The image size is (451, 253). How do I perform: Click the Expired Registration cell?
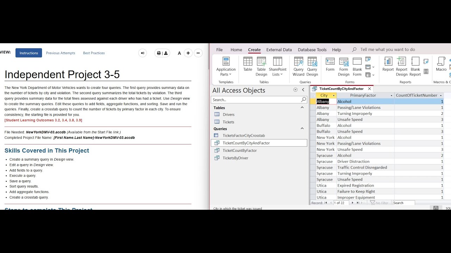click(x=365, y=185)
